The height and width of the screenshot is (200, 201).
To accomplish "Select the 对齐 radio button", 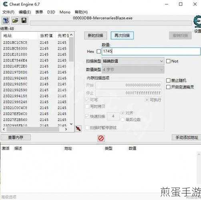I will (123, 113).
